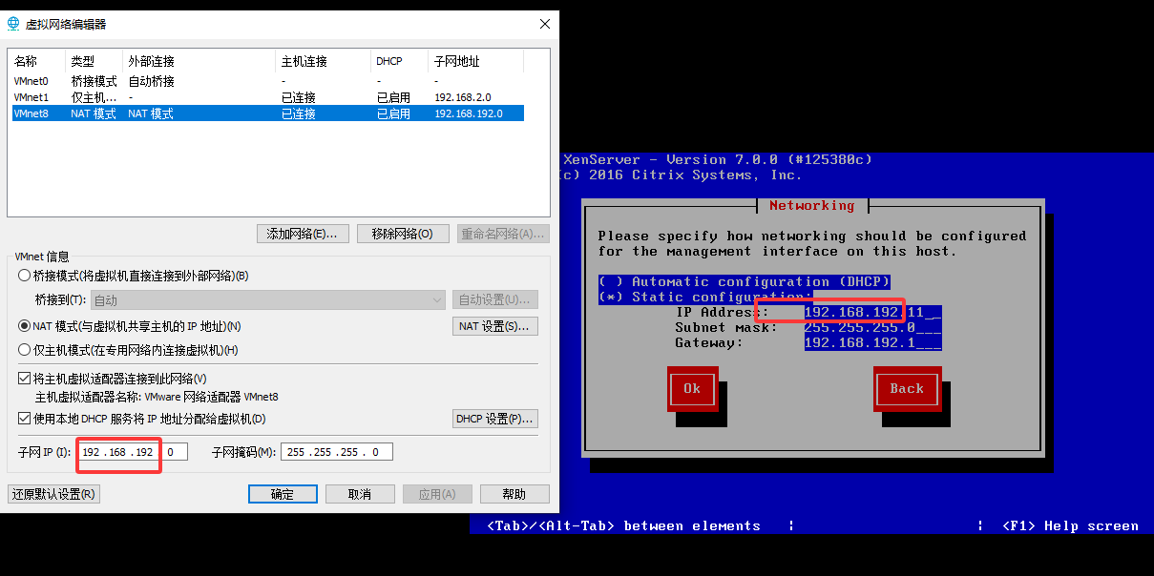The image size is (1154, 576).
Task: Click the 添加网络(E) button to add a network
Action: point(303,233)
